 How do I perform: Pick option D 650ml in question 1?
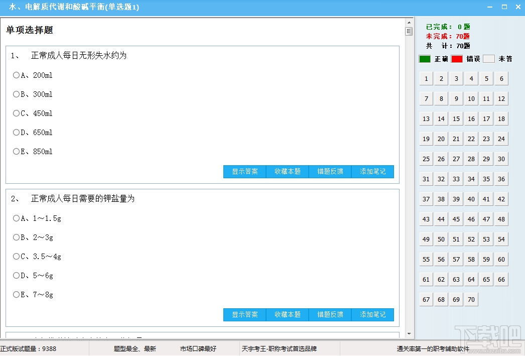click(x=16, y=132)
